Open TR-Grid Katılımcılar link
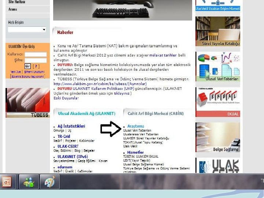 (87, 140)
